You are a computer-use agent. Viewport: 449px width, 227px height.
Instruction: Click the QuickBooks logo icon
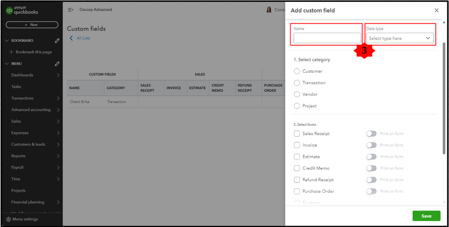[9, 10]
